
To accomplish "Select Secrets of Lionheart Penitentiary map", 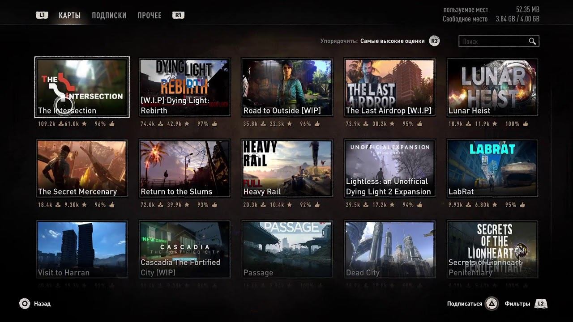I will coord(492,250).
